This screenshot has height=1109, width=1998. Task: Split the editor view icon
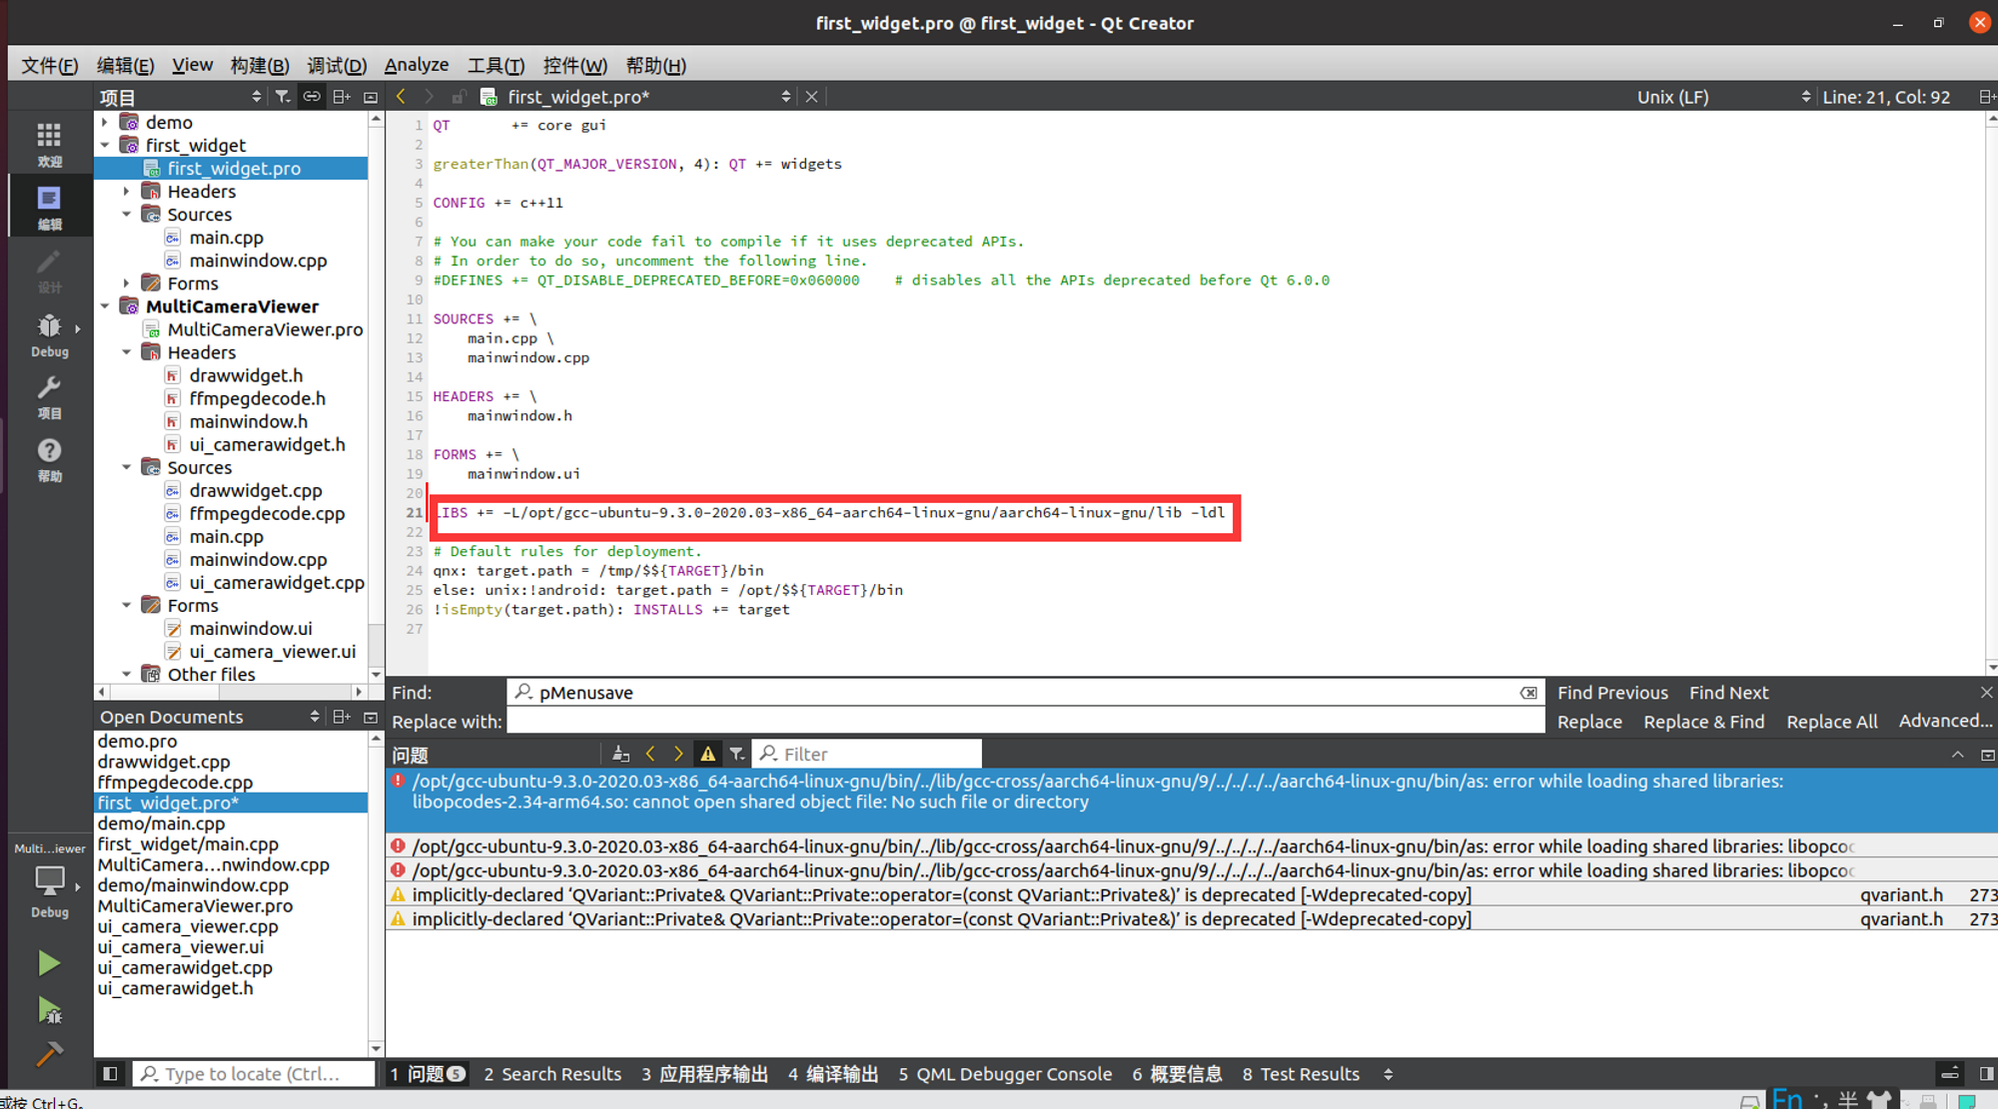click(x=1986, y=97)
